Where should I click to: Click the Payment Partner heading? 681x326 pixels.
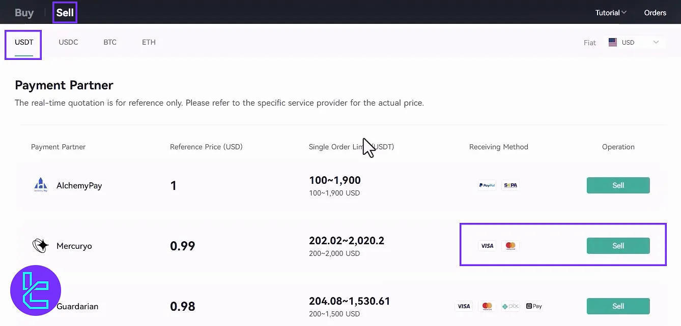click(64, 85)
